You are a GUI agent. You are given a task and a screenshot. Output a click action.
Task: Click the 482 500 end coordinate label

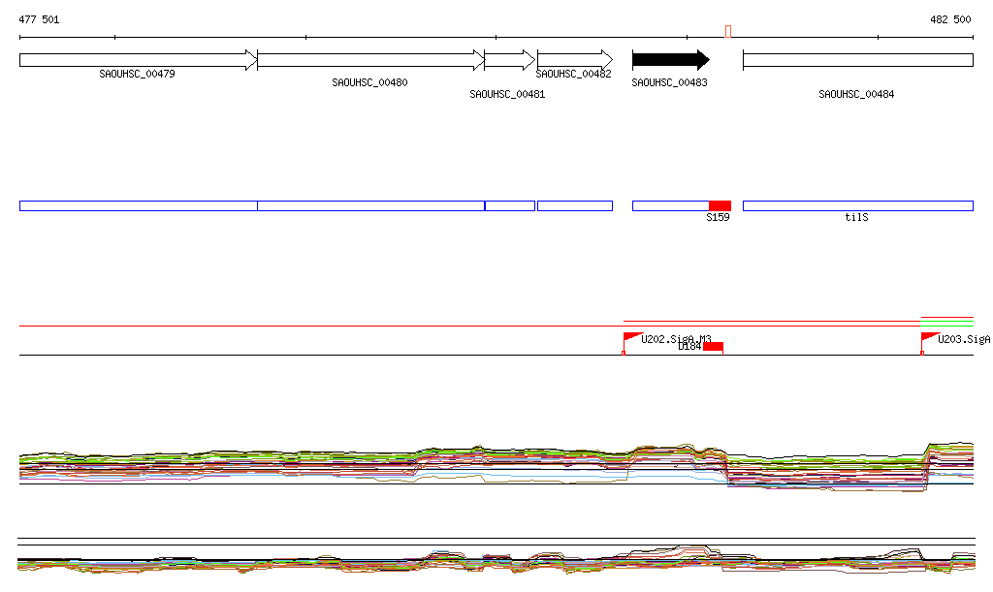point(950,19)
